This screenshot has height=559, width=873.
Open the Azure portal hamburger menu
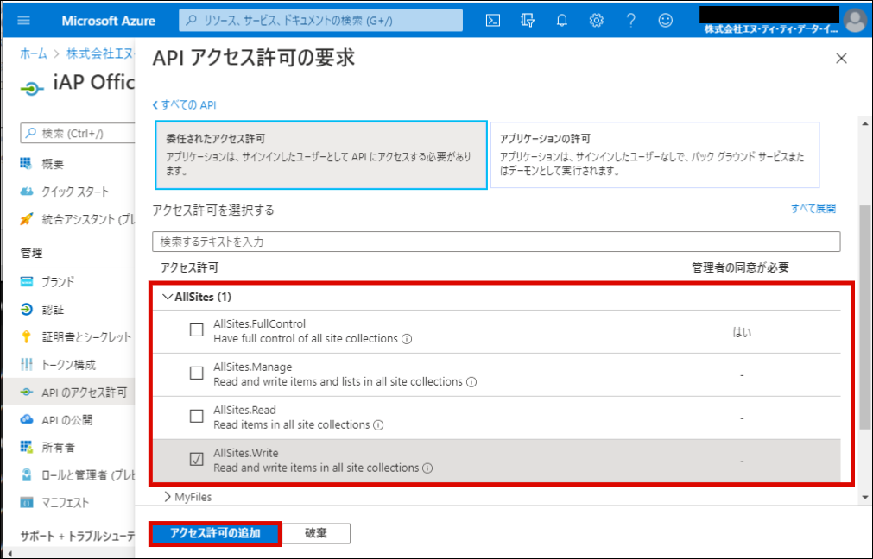click(24, 21)
